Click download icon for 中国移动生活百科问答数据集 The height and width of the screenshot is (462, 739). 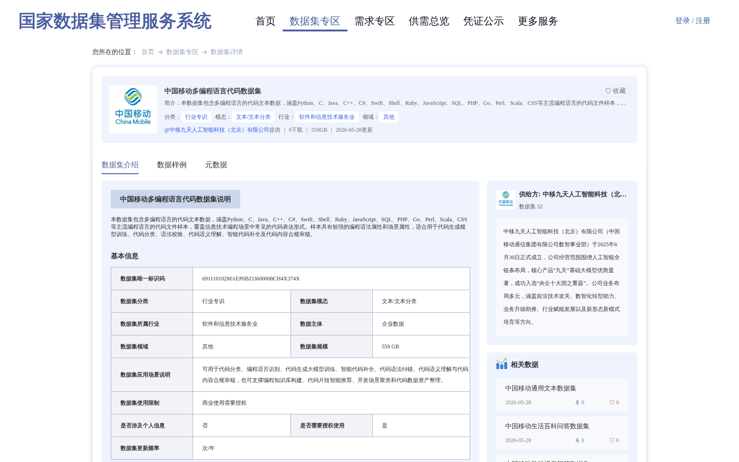[577, 440]
